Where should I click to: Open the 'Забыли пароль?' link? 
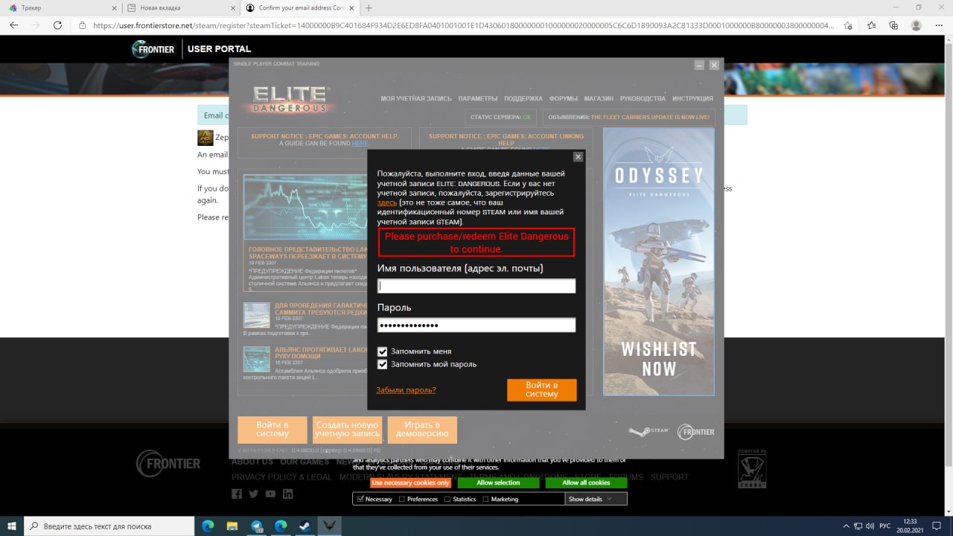(x=406, y=390)
